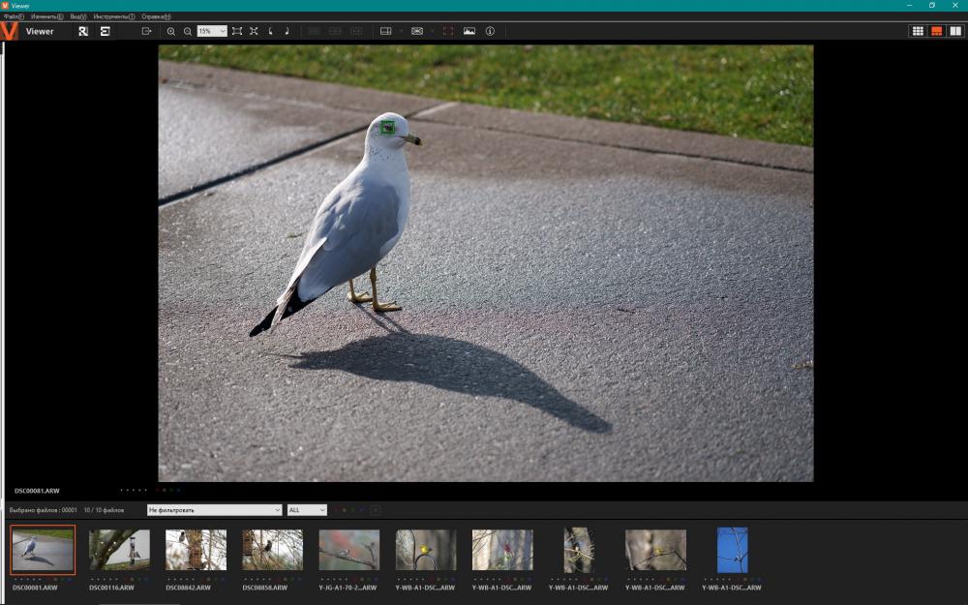Open the 'Не фильтровать' filter dropdown
The image size is (968, 605).
(x=214, y=510)
